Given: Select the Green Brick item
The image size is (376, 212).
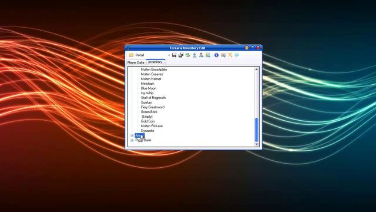Looking at the screenshot, I should pyautogui.click(x=149, y=112).
